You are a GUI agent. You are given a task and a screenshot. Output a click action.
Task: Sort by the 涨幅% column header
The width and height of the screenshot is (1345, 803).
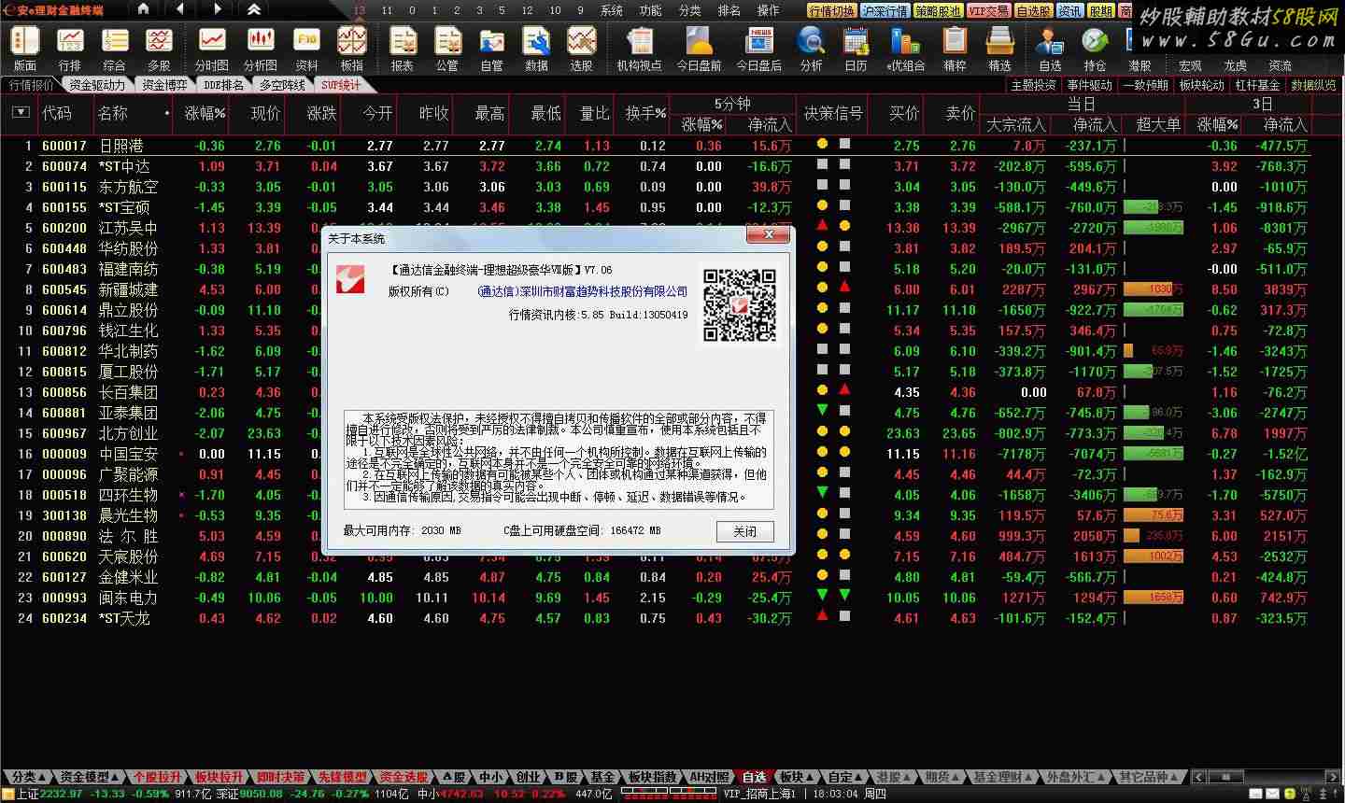205,113
